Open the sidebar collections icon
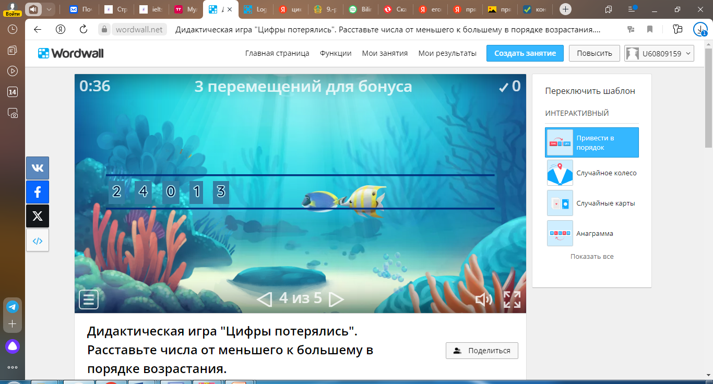The width and height of the screenshot is (713, 384). pos(13,50)
